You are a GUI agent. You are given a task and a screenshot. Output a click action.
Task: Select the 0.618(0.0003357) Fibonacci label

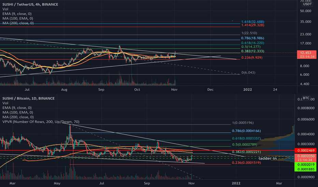(x=246, y=138)
